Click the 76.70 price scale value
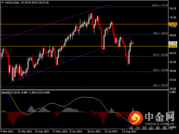The width and height of the screenshot is (179, 134). coord(173,9)
